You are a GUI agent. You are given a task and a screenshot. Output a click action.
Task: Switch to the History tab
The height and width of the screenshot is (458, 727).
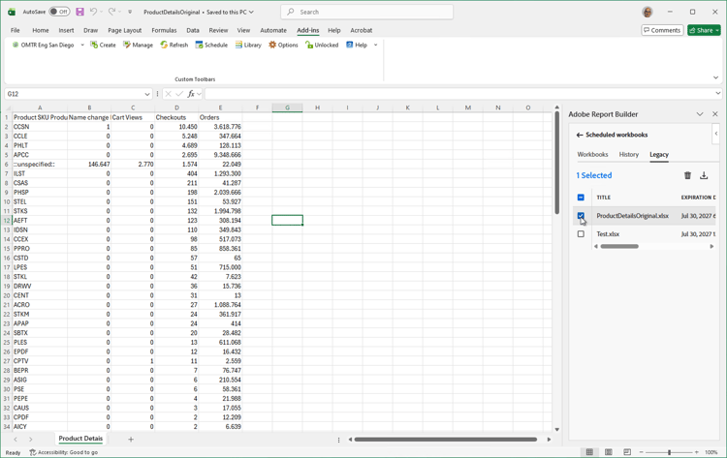(629, 154)
